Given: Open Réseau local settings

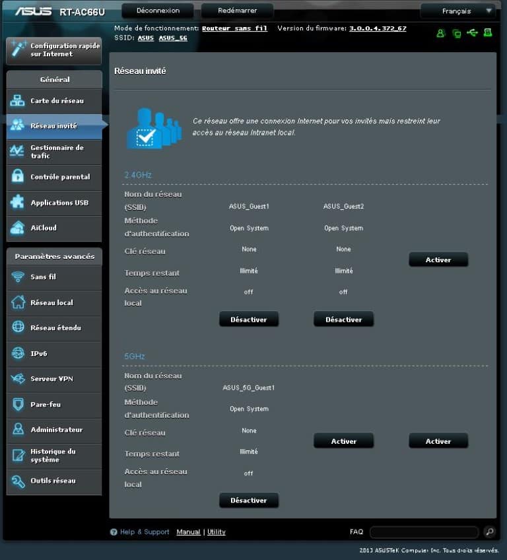Looking at the screenshot, I should [54, 303].
